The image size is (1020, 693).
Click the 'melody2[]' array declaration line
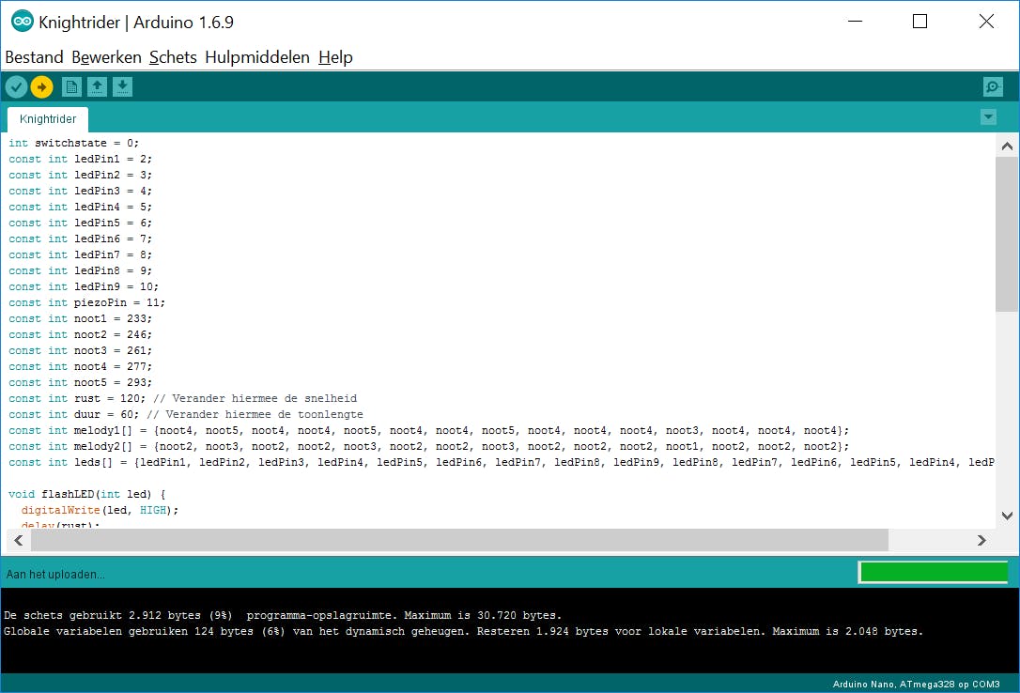click(x=428, y=447)
